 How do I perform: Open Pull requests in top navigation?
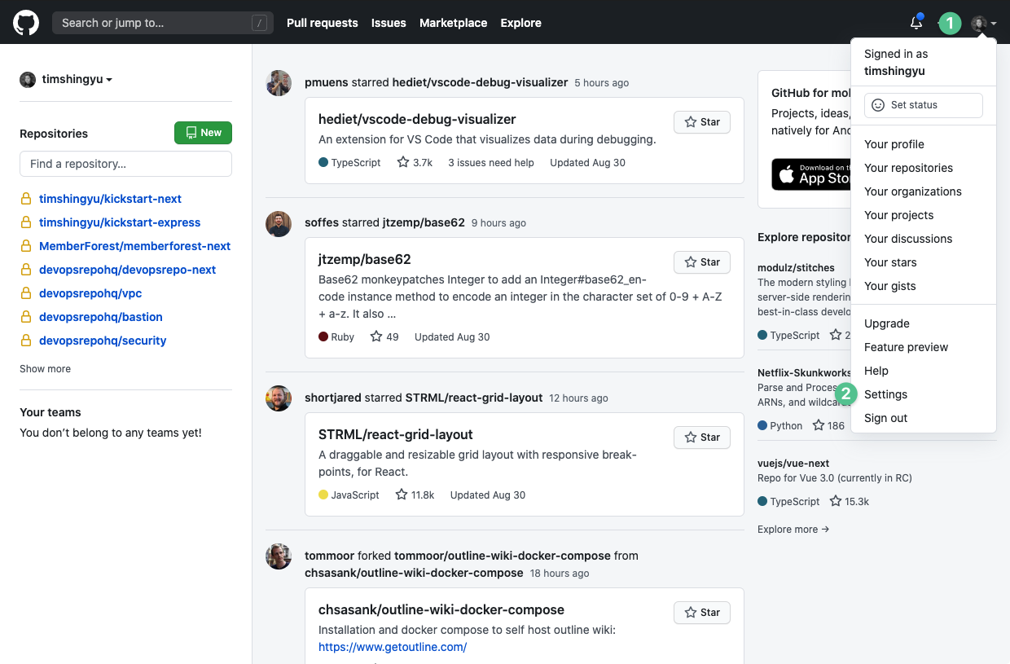pos(323,23)
